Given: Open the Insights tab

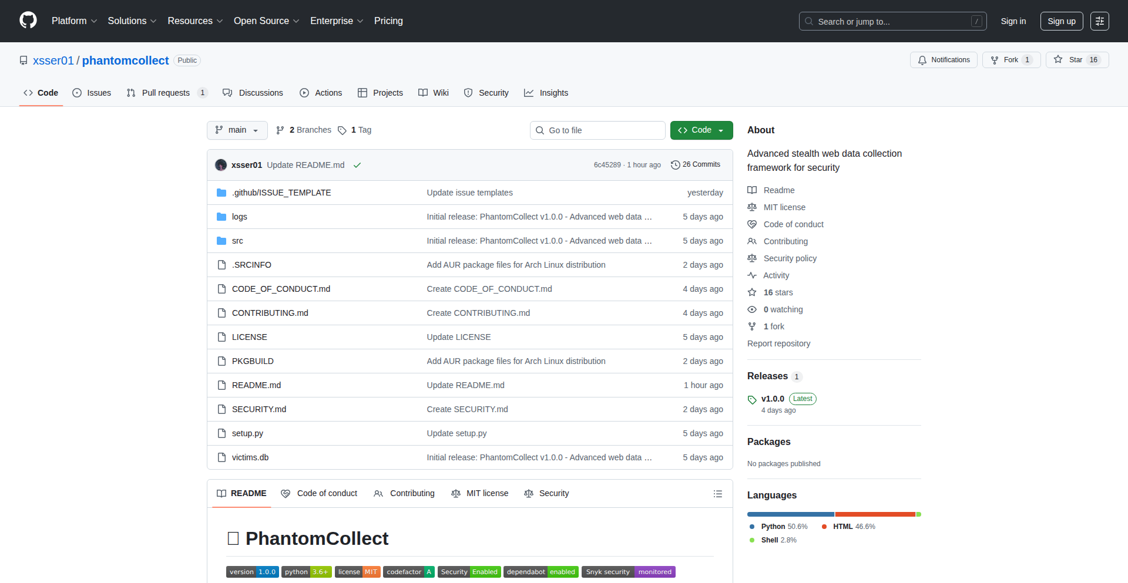Looking at the screenshot, I should click(x=546, y=93).
